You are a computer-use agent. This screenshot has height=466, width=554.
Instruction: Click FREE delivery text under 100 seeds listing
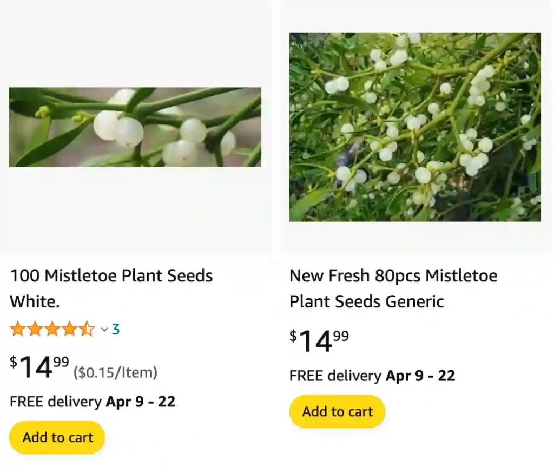[x=56, y=402]
